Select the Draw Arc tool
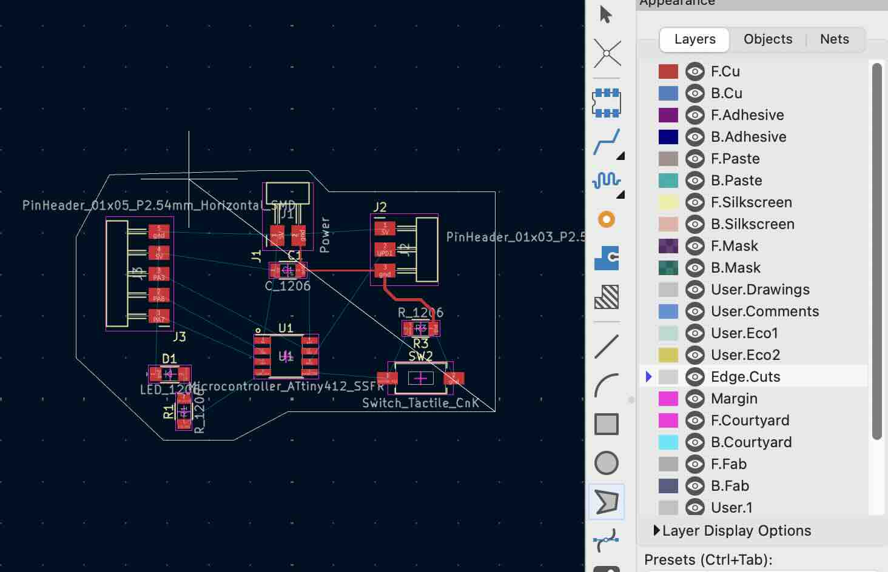888x572 pixels. click(607, 385)
